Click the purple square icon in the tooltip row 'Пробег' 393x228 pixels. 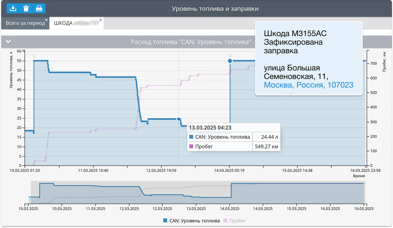pyautogui.click(x=191, y=146)
